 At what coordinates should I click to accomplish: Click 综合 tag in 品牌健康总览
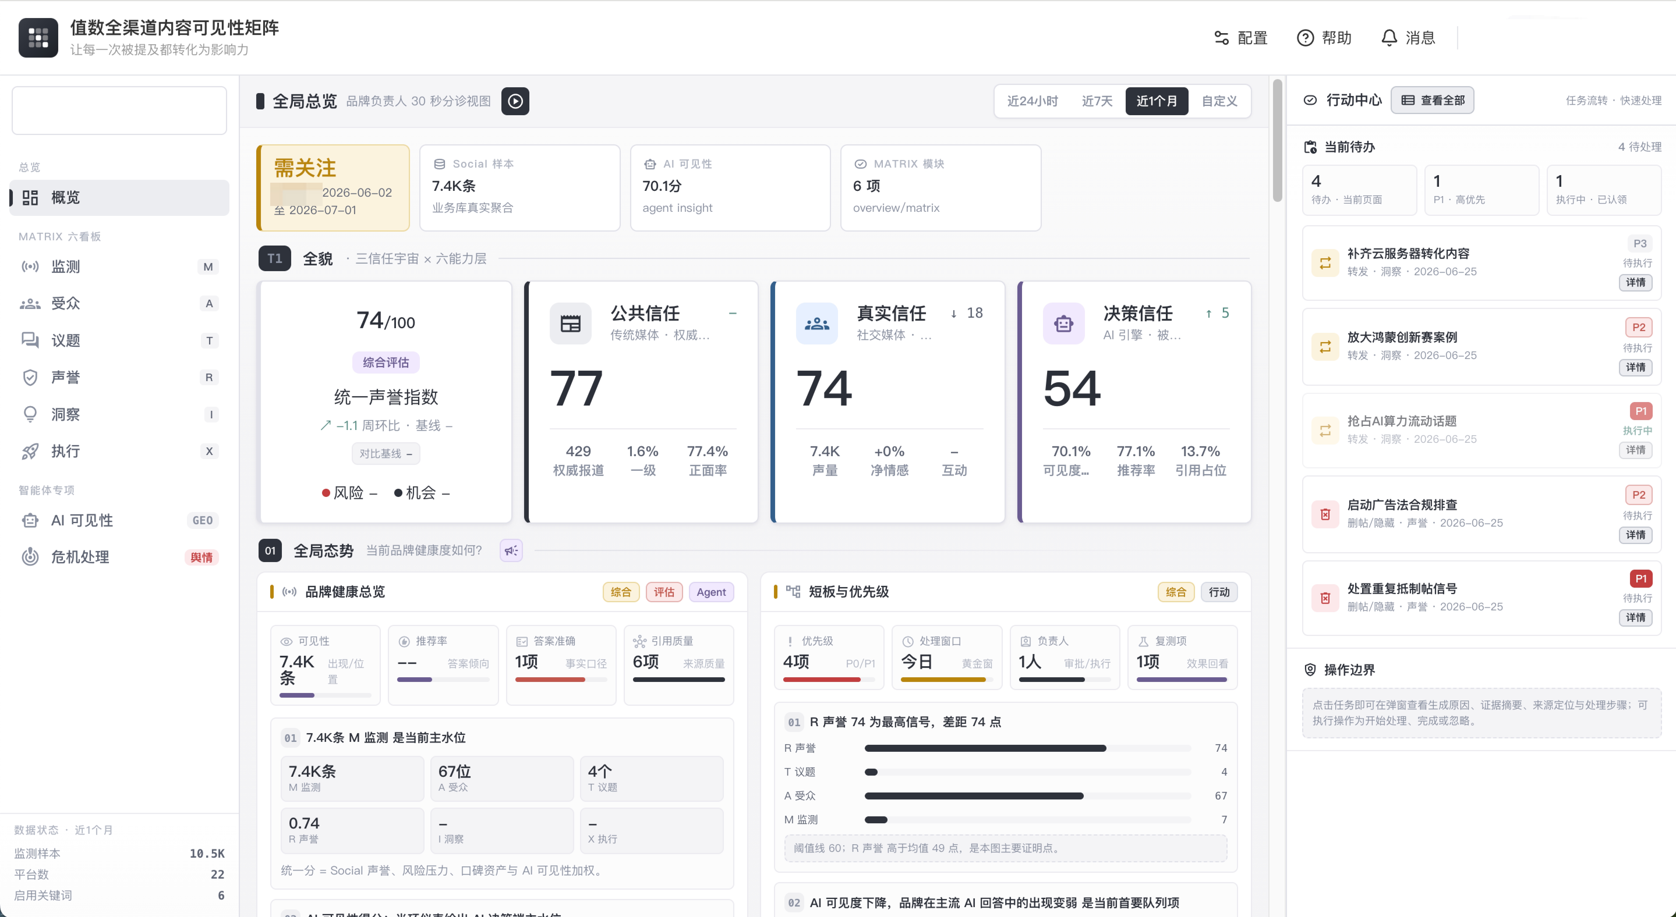(621, 591)
